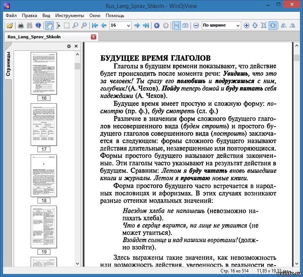303x277 pixels.
Task: Open the Правка menu
Action: point(30,16)
